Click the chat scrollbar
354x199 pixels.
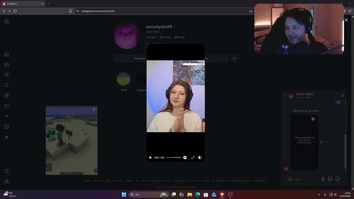345,151
